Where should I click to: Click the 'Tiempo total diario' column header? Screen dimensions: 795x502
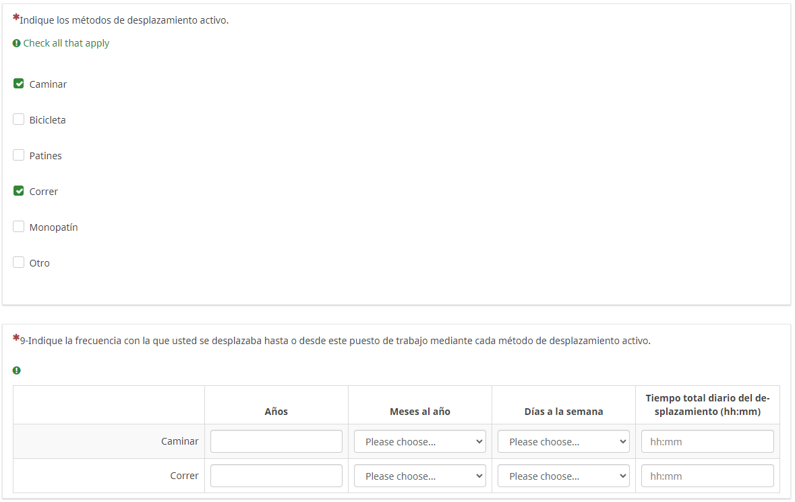pyautogui.click(x=707, y=405)
